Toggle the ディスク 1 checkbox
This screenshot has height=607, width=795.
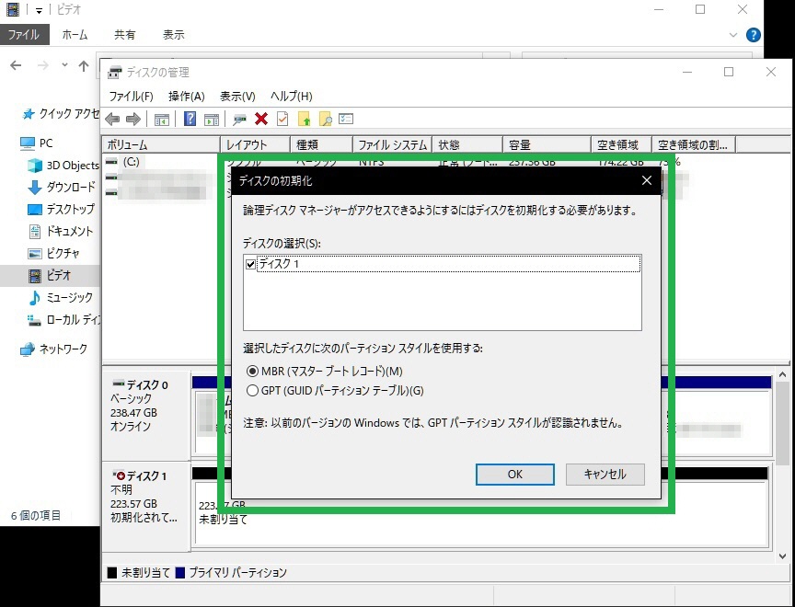[x=250, y=265]
